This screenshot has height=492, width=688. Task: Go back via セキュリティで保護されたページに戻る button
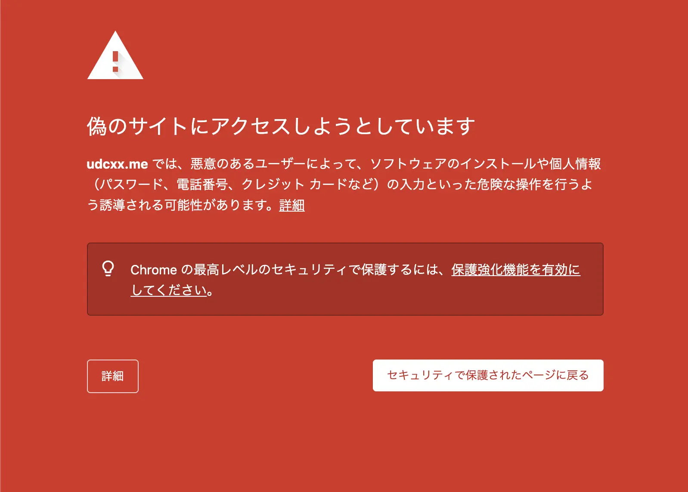(488, 375)
